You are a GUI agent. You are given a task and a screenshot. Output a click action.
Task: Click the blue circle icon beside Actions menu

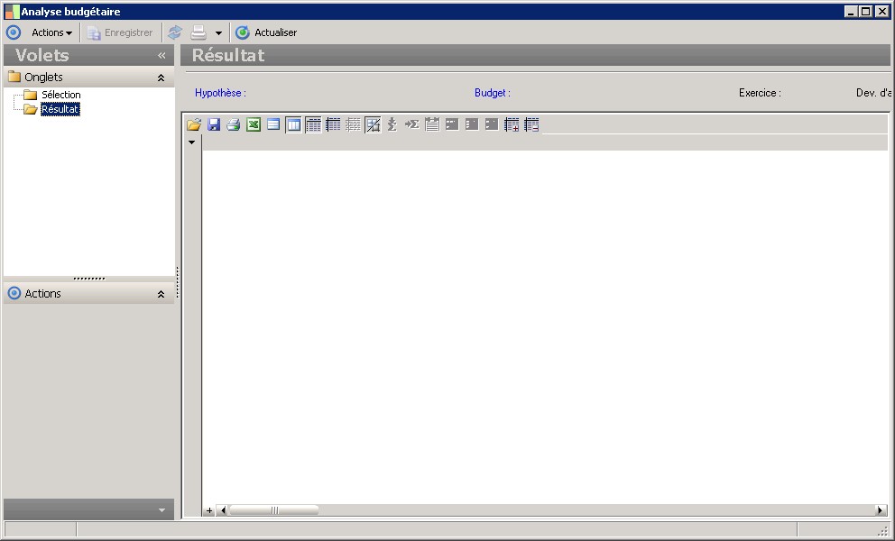coord(14,32)
